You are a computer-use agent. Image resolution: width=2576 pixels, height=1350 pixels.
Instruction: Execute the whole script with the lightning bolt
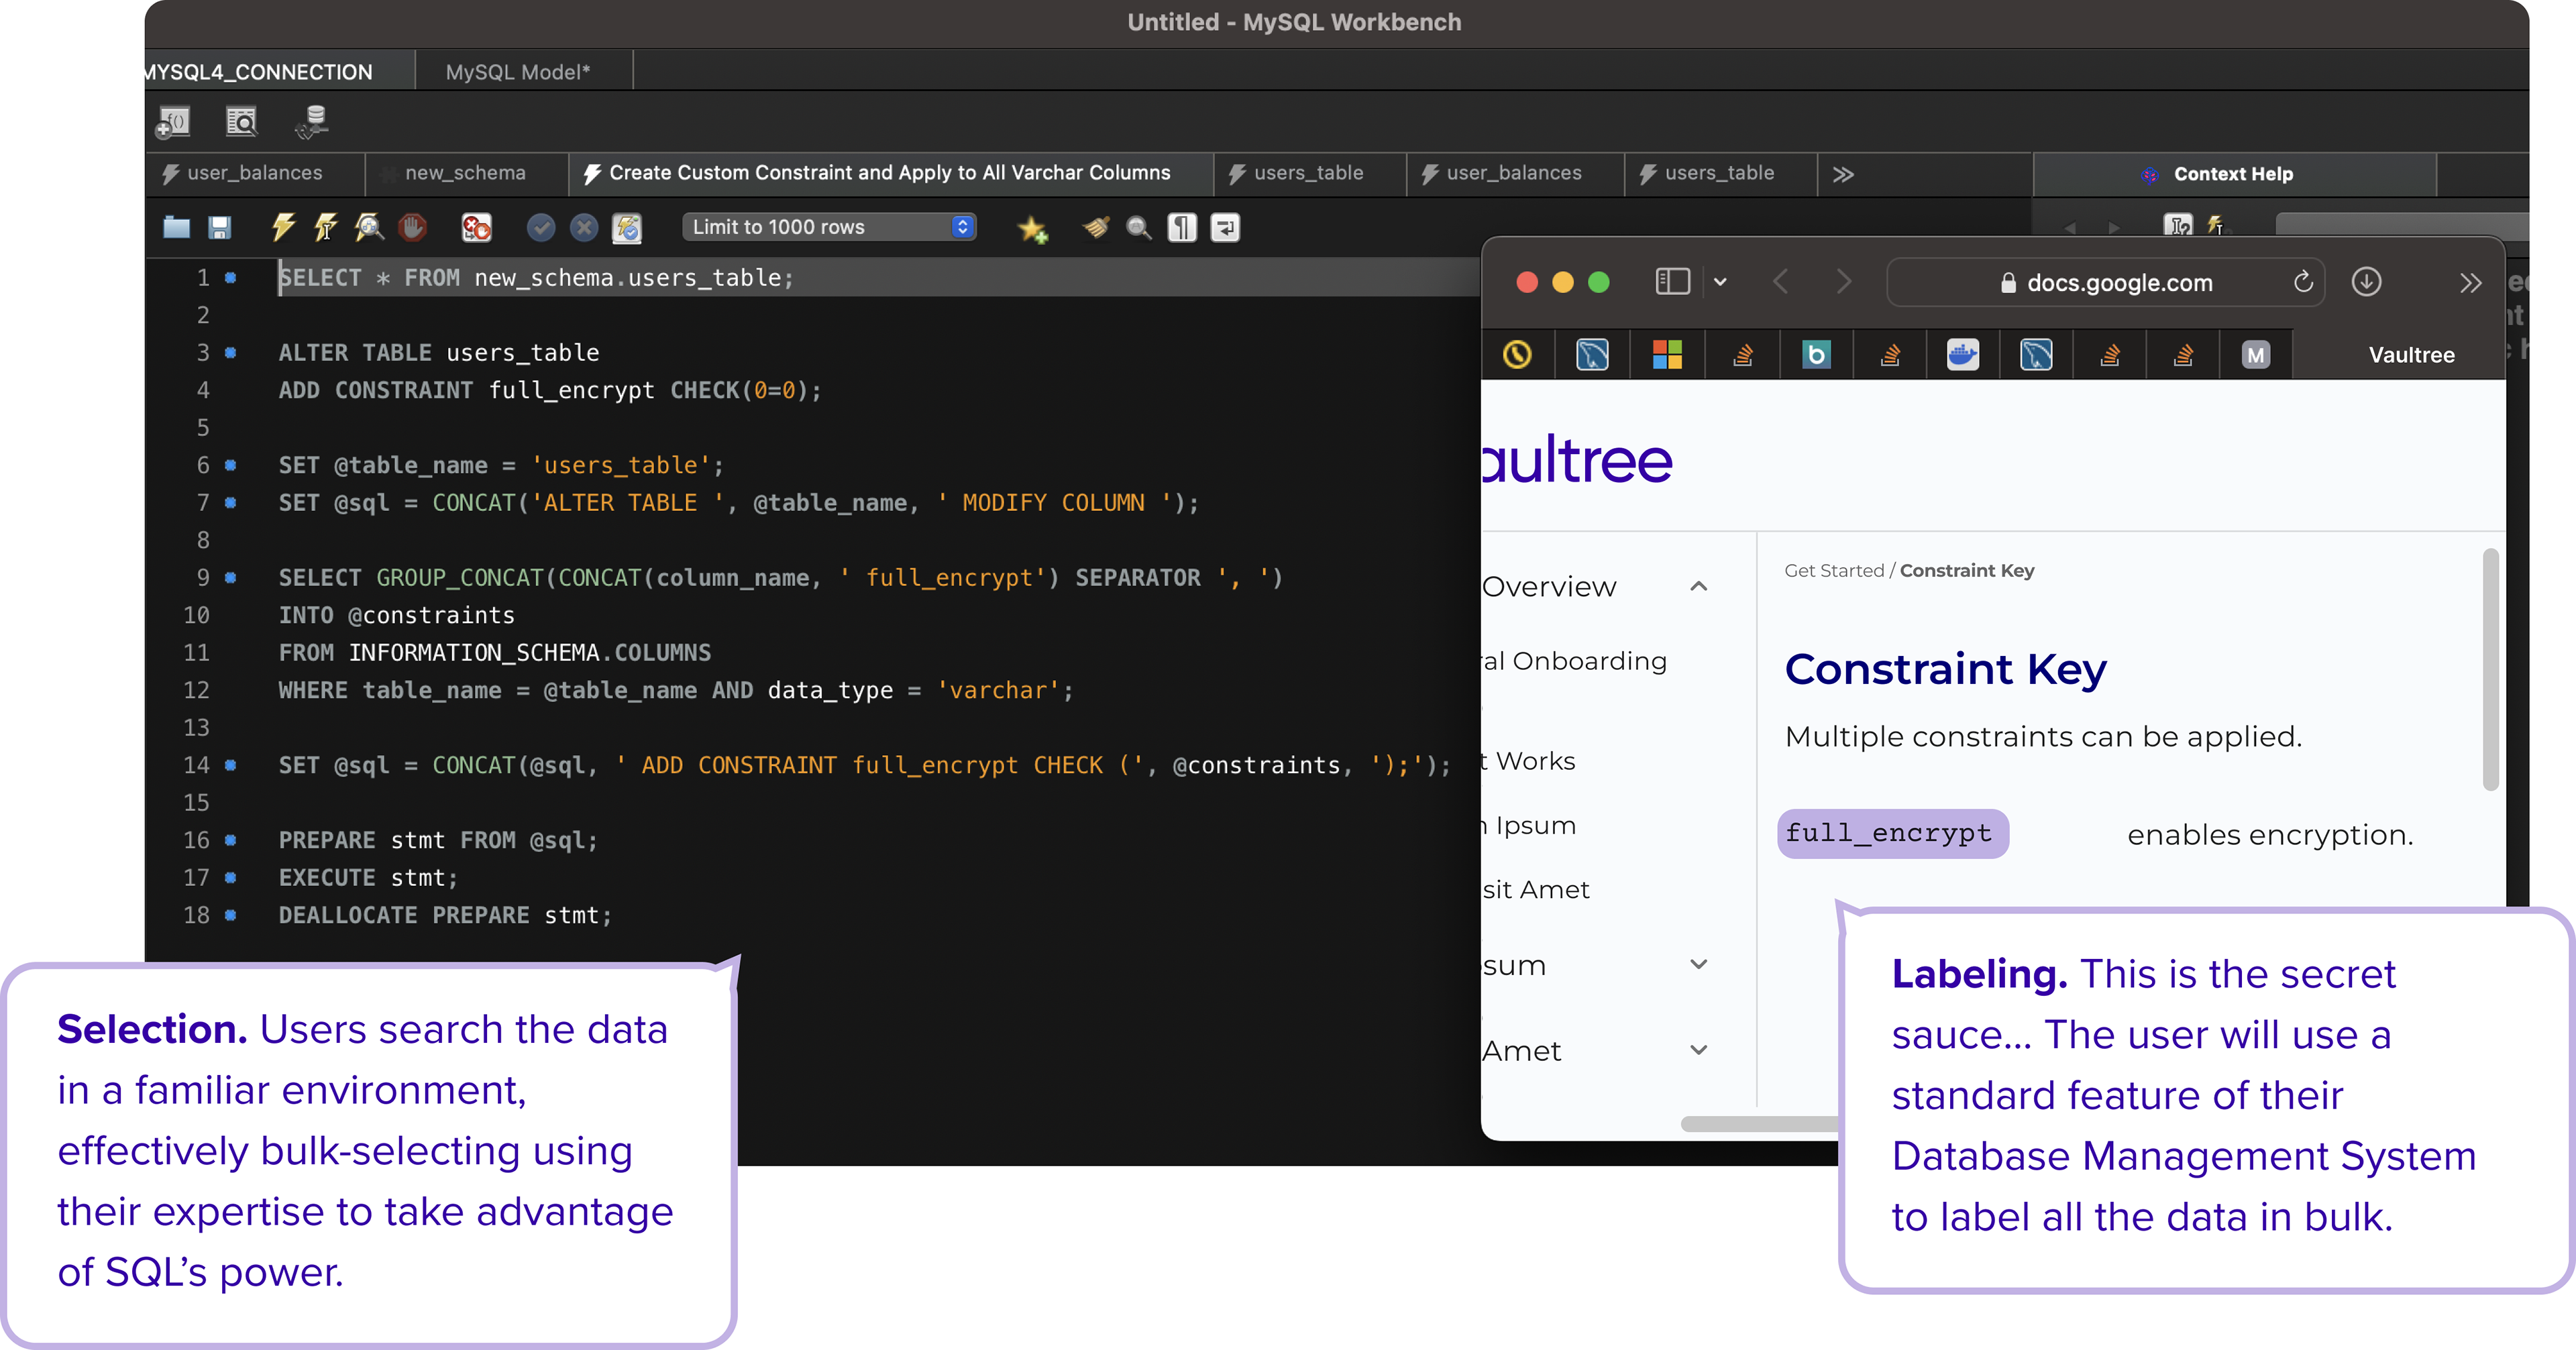click(x=283, y=228)
